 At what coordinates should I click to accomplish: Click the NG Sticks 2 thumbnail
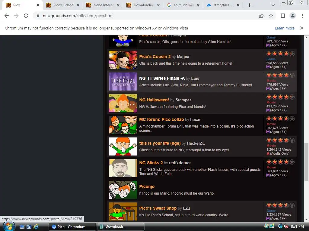coord(123,168)
